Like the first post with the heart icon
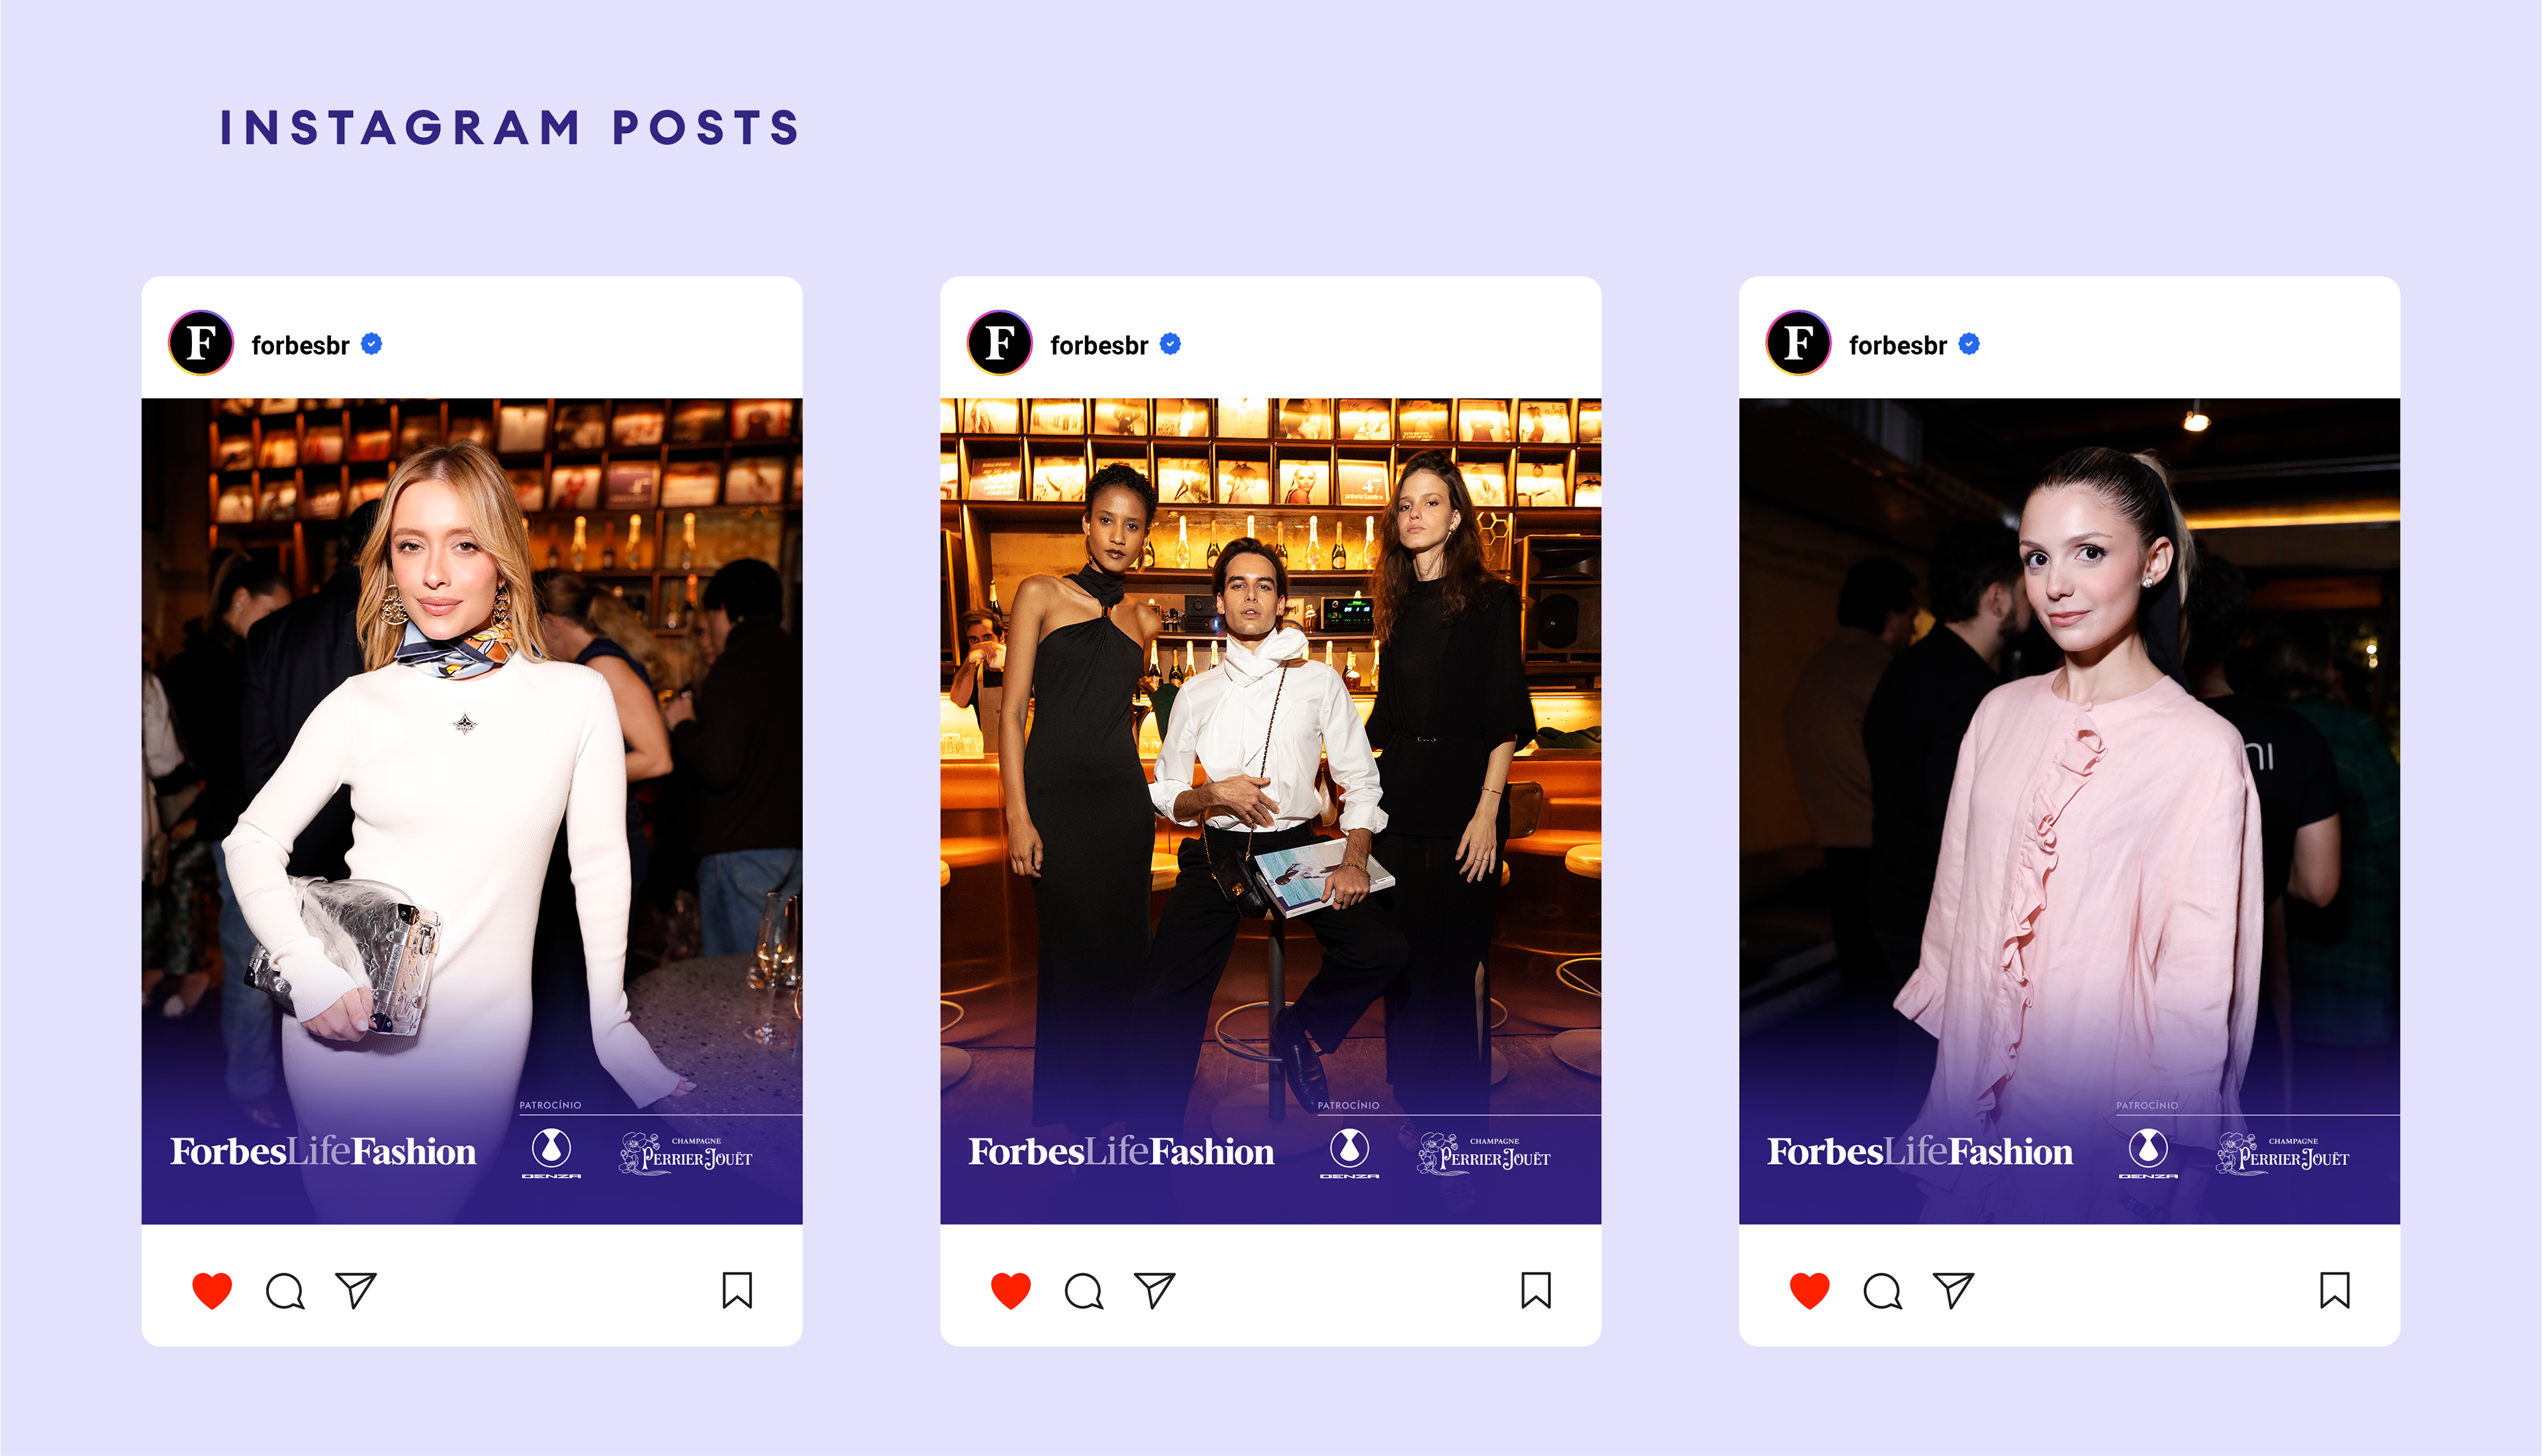The image size is (2542, 1456). [x=212, y=1290]
